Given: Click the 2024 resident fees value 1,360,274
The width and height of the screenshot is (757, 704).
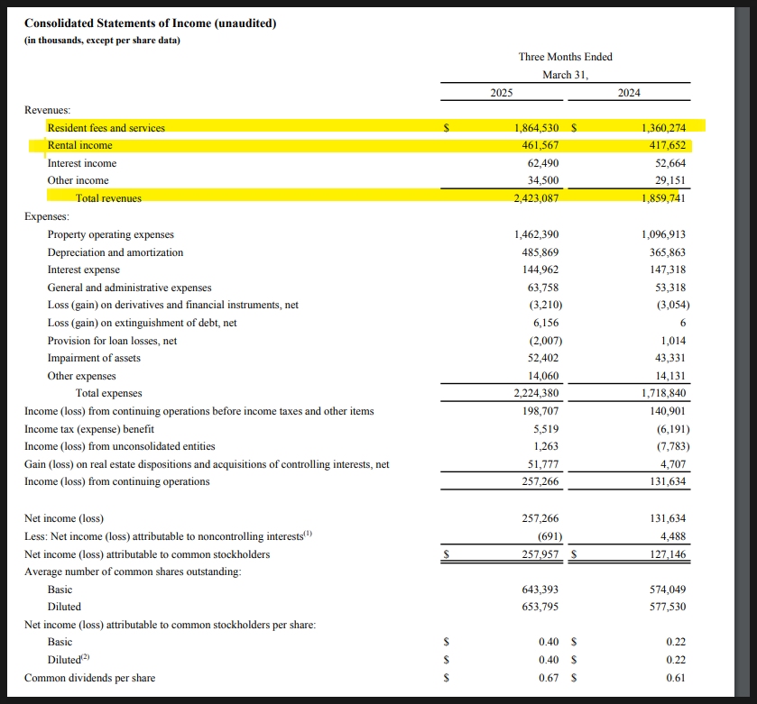Looking at the screenshot, I should pos(663,128).
